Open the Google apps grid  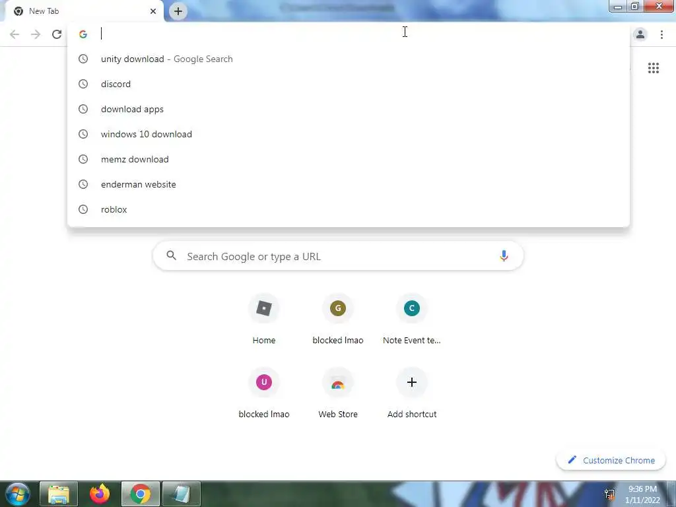click(654, 68)
